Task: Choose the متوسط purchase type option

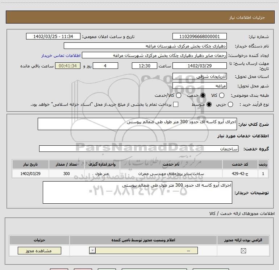Action: pyautogui.click(x=209, y=104)
